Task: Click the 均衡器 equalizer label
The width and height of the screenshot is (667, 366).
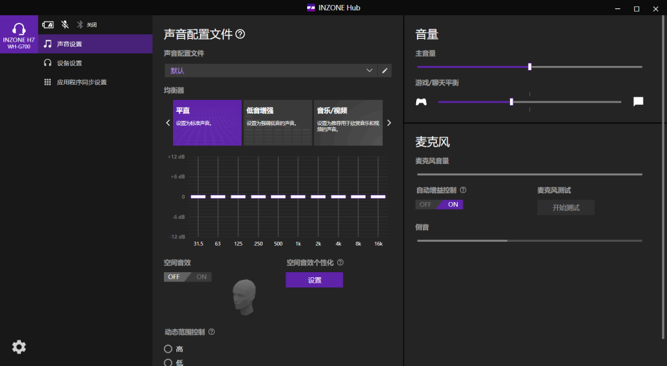Action: click(x=174, y=90)
